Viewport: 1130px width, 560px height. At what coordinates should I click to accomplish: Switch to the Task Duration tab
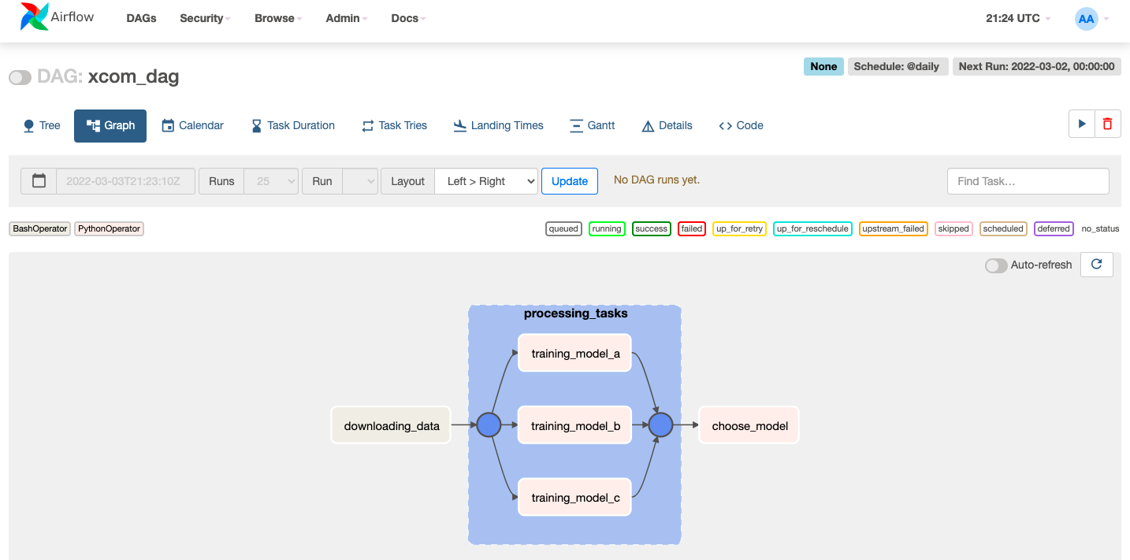292,125
